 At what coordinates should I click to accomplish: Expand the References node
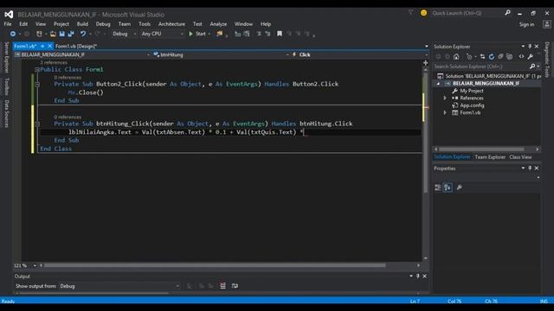click(x=445, y=98)
